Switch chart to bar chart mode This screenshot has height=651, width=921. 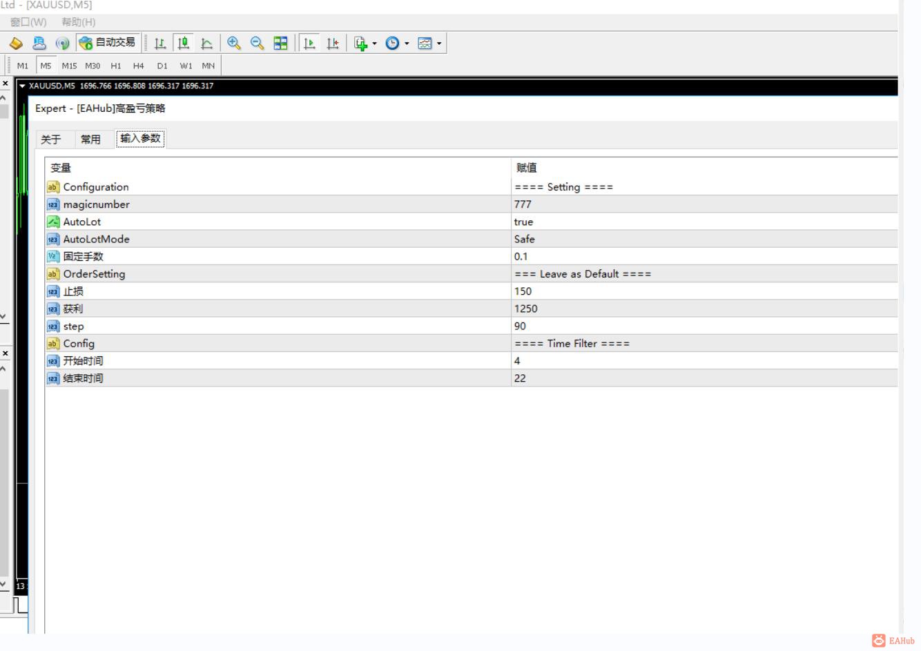160,43
